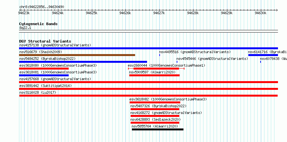Open the nsv6428893 (Sedlazeck2020) label
The height and width of the screenshot is (142, 287).
click(155, 119)
